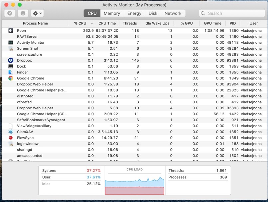The image size is (268, 202).
Task: Click the Screen Shot app icon
Action: [x=11, y=48]
